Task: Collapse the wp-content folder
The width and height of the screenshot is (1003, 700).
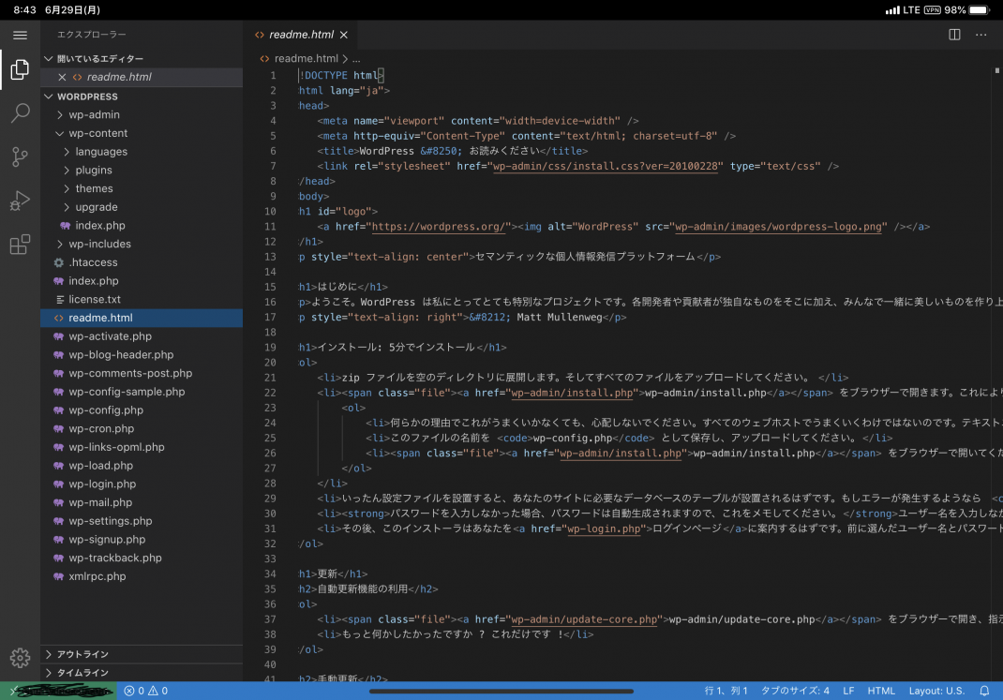Action: point(60,134)
